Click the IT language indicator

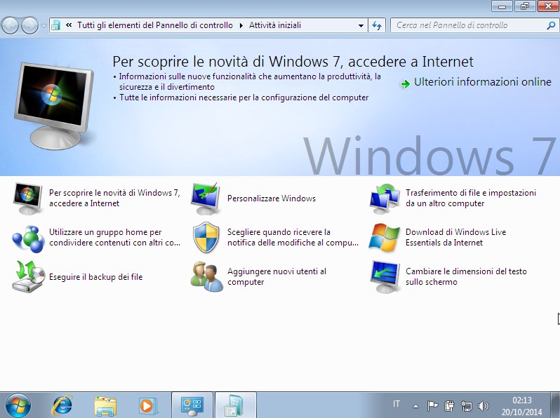pos(396,404)
